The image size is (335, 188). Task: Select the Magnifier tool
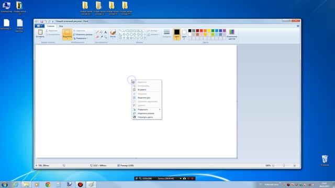105,37
